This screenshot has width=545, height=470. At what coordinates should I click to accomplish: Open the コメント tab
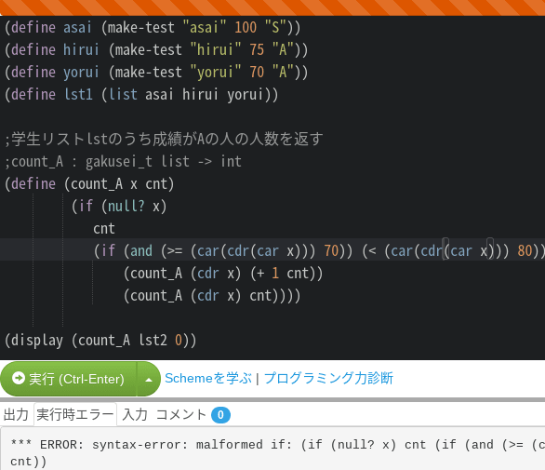(x=181, y=415)
